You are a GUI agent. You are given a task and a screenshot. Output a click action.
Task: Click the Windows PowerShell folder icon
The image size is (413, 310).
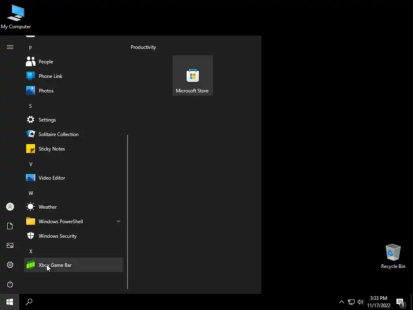click(x=31, y=221)
